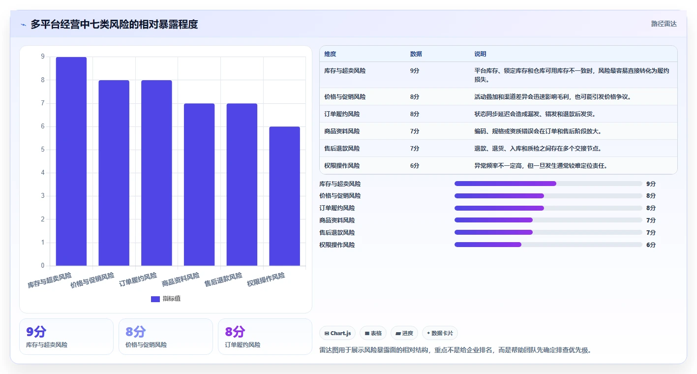Click the lightning icon beside the page title
The width and height of the screenshot is (697, 374).
click(24, 25)
